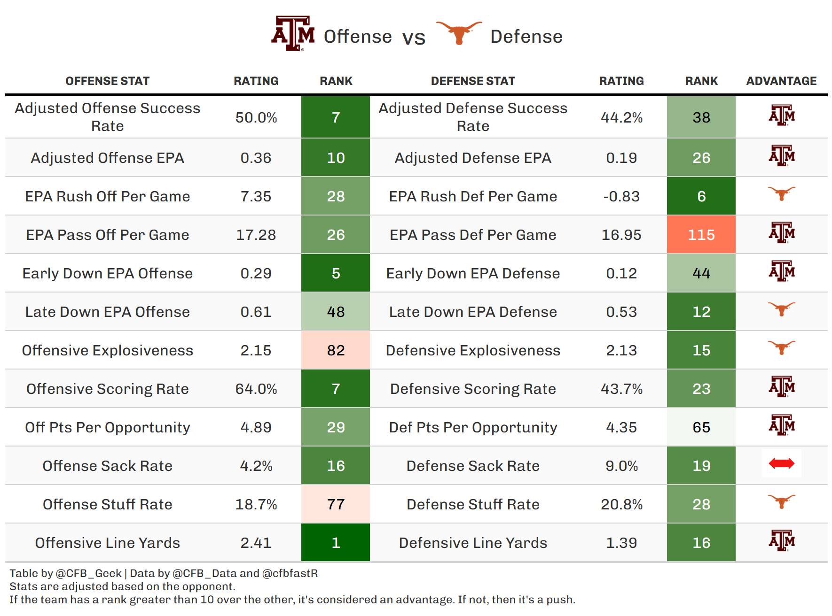Click A&M icon in EPA Pass Def row

tap(781, 233)
